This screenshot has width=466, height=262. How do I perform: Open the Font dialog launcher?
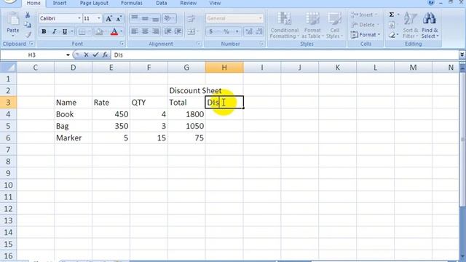122,44
